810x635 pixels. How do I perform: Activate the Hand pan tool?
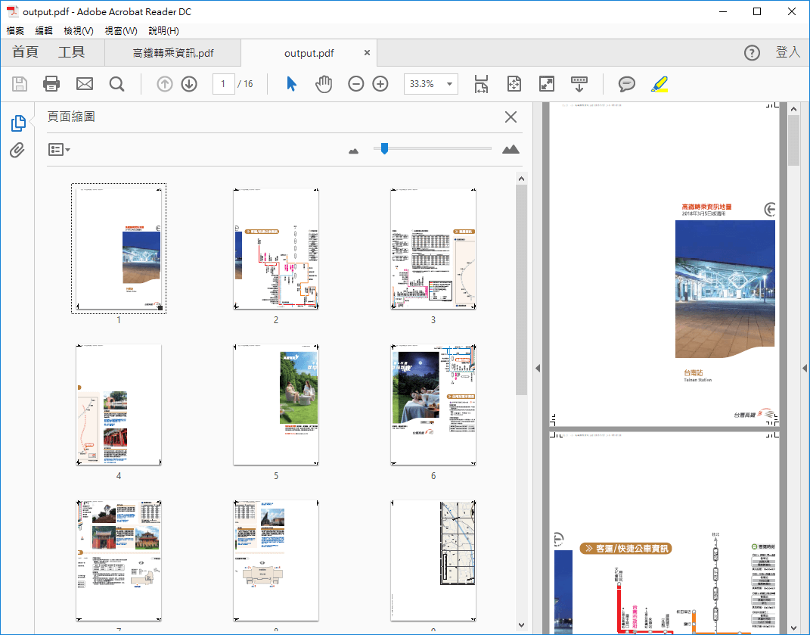pyautogui.click(x=324, y=84)
